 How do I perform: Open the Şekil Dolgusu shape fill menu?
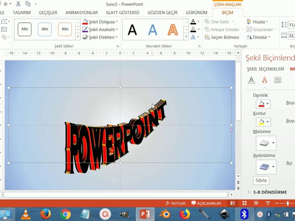(100, 22)
